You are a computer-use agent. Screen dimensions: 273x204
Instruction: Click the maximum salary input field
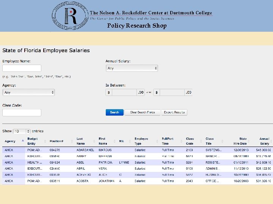click(172, 92)
